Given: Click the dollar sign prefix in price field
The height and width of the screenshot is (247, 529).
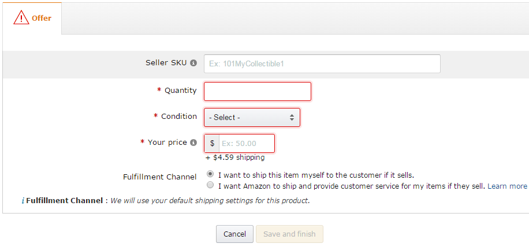Looking at the screenshot, I should [x=212, y=143].
